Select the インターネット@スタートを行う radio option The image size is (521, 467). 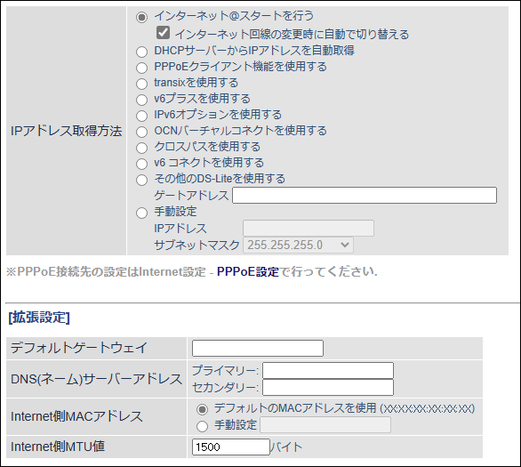click(x=141, y=17)
